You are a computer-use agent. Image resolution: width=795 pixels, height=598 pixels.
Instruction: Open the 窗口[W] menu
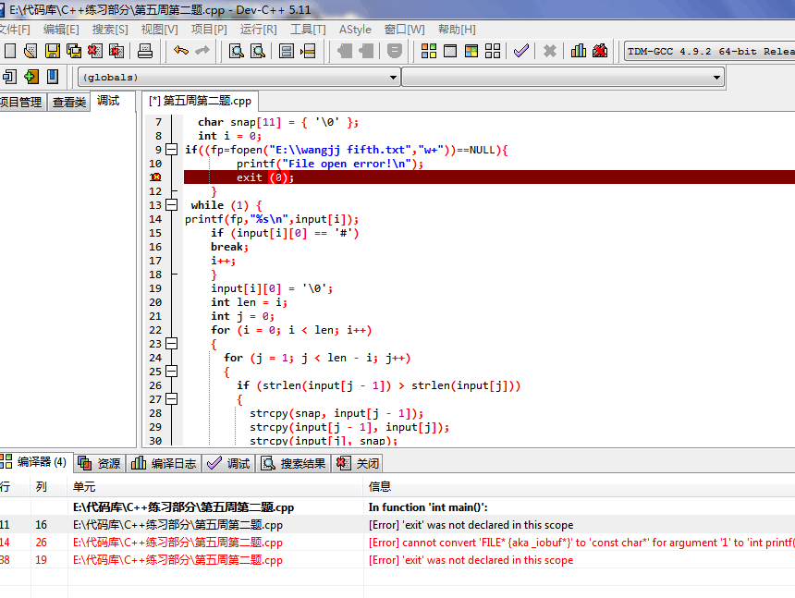click(404, 30)
